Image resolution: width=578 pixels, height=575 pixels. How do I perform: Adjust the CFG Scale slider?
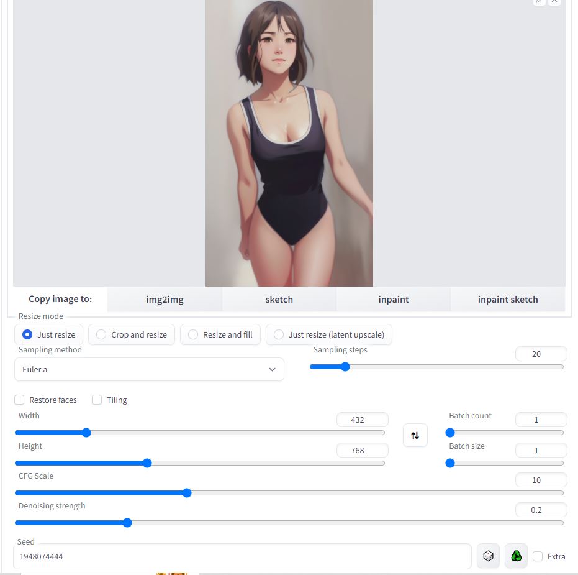289,493
